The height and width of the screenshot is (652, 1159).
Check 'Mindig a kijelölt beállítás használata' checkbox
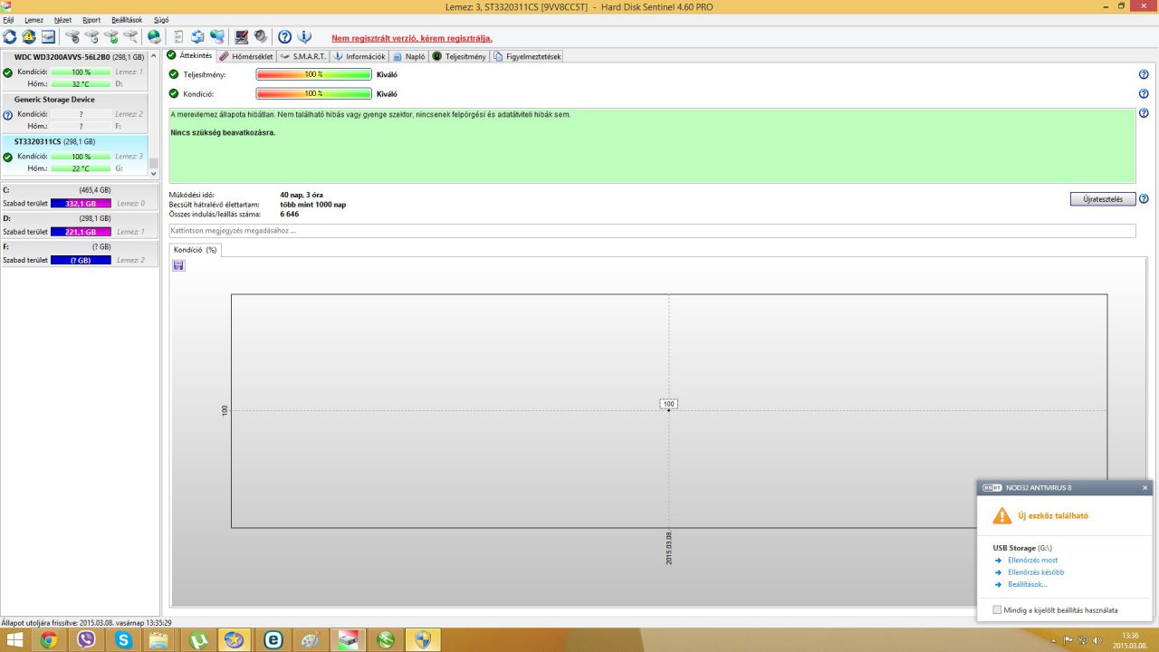(998, 610)
